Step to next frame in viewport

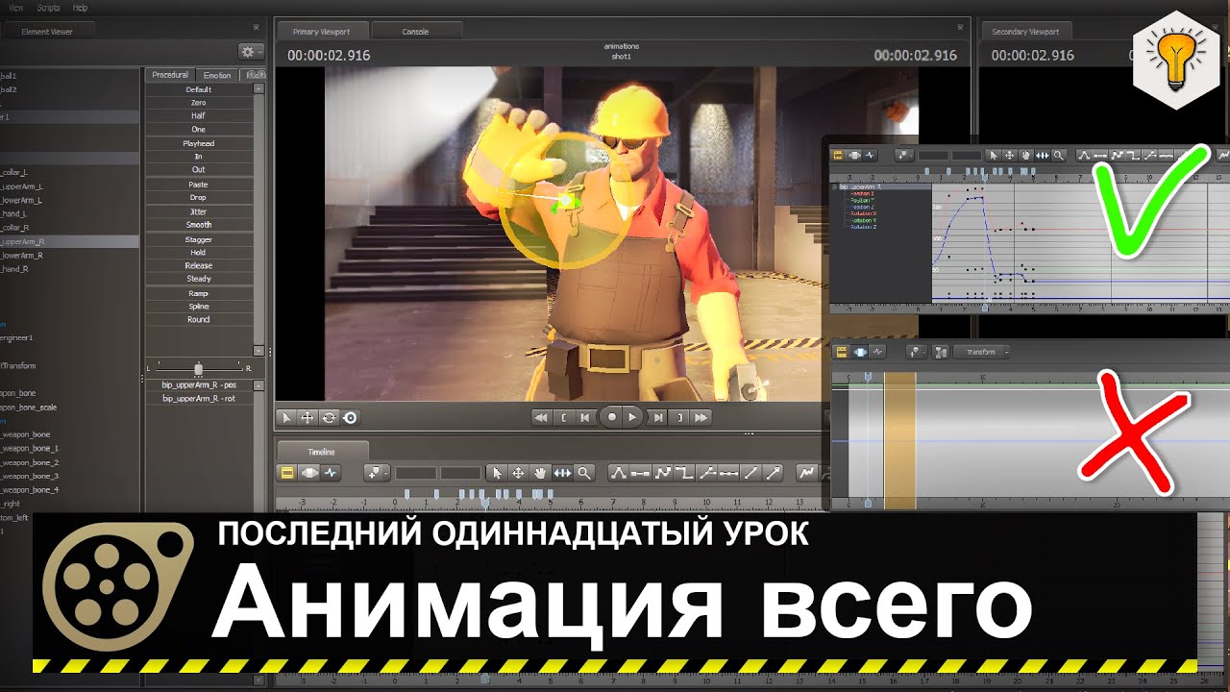[x=657, y=417]
